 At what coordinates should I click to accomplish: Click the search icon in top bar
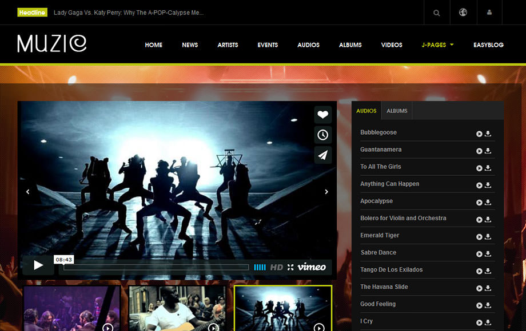pos(437,13)
